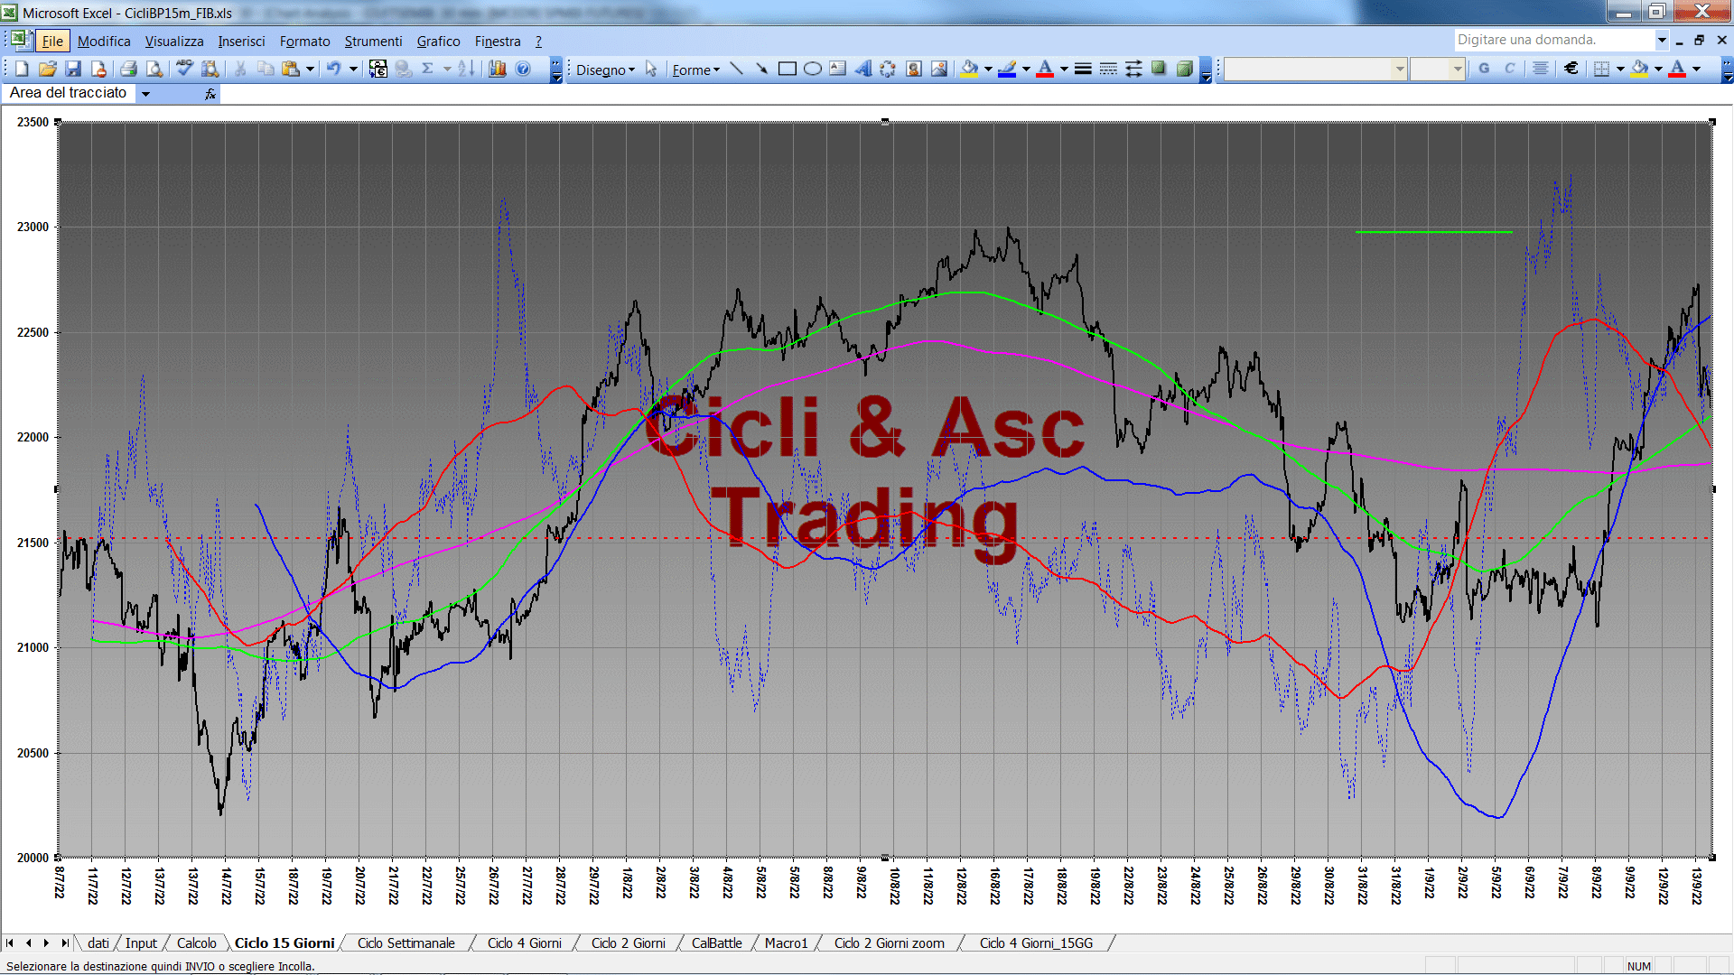Expand the AutoSum functions dropdown
The height and width of the screenshot is (975, 1734).
[x=447, y=69]
